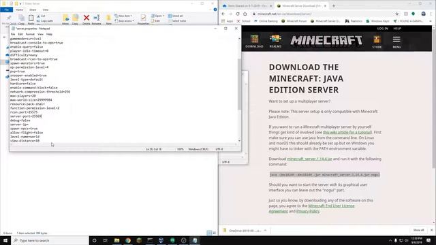Open Chrome three-dot menu
Screen dimensions: 436x245
click(x=431, y=14)
